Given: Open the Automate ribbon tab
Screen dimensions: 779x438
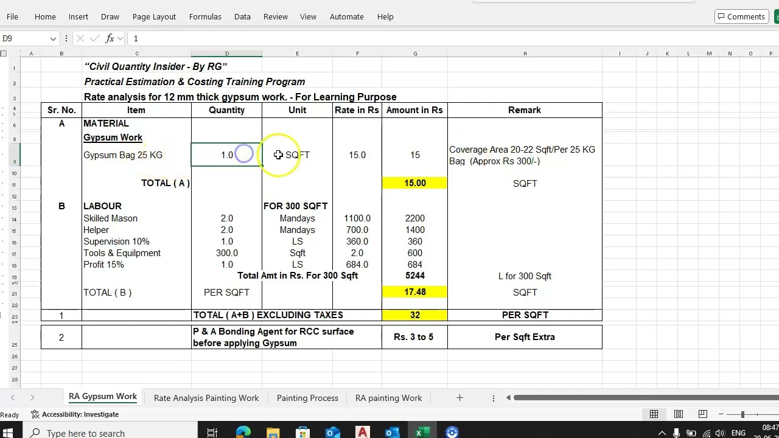Looking at the screenshot, I should coord(346,16).
